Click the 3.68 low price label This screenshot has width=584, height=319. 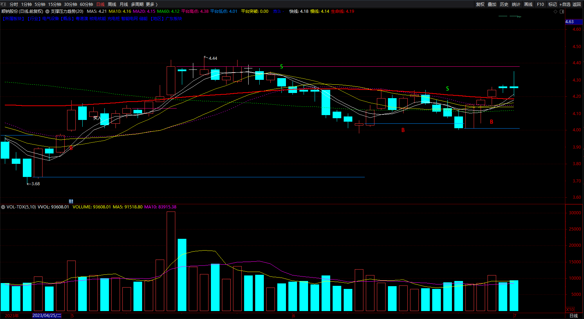[36, 184]
